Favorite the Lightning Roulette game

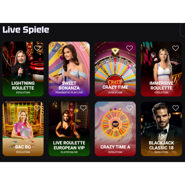(37, 48)
